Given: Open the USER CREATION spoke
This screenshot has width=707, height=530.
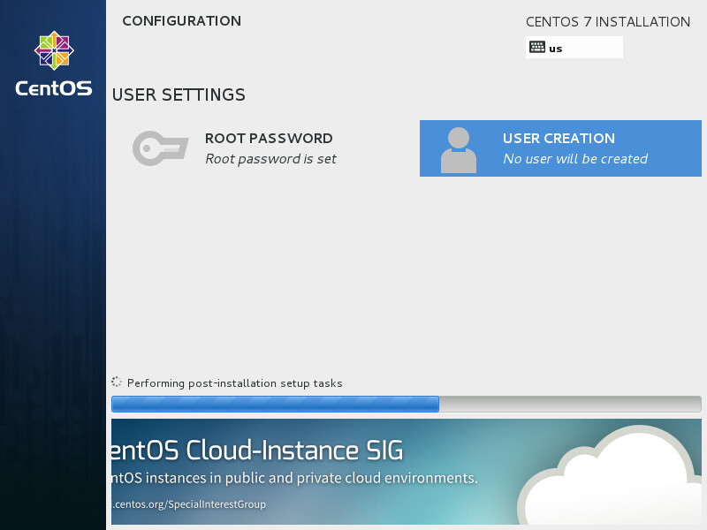Looking at the screenshot, I should tap(559, 139).
